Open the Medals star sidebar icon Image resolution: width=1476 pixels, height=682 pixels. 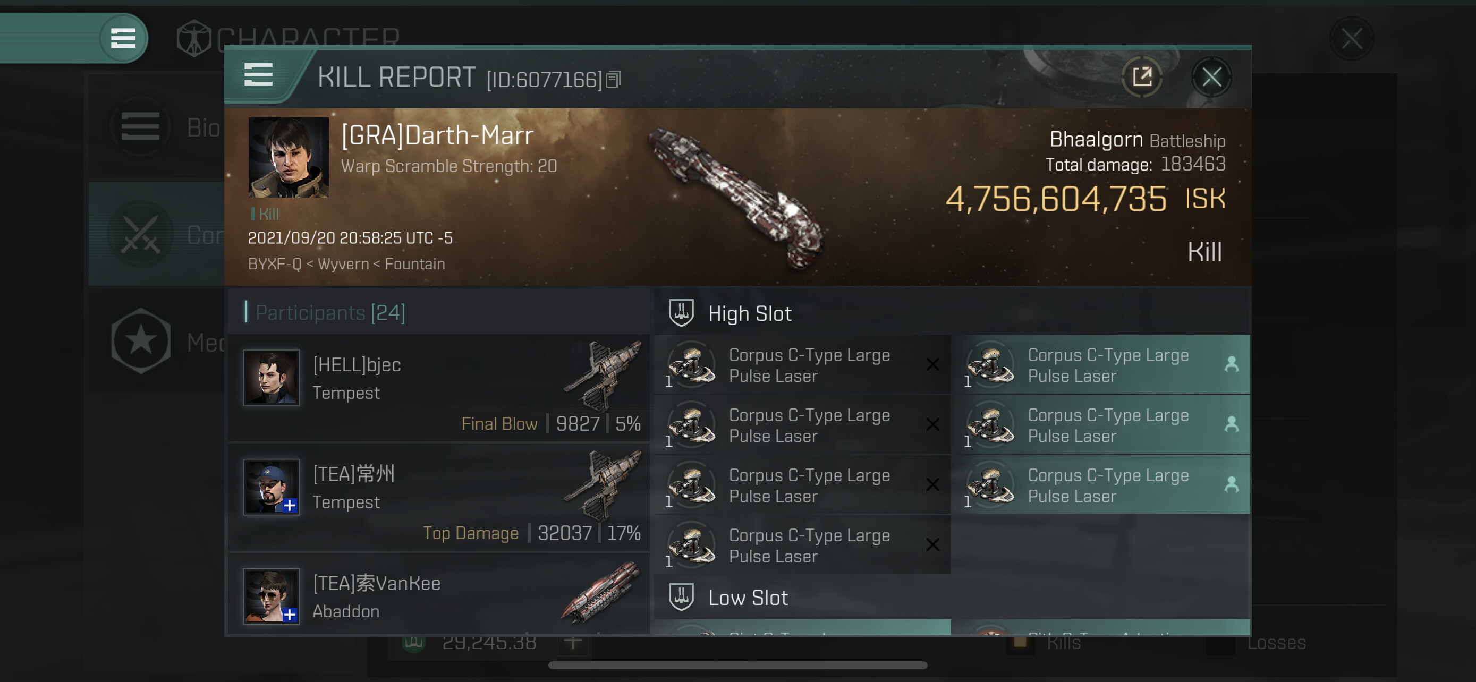pyautogui.click(x=140, y=342)
